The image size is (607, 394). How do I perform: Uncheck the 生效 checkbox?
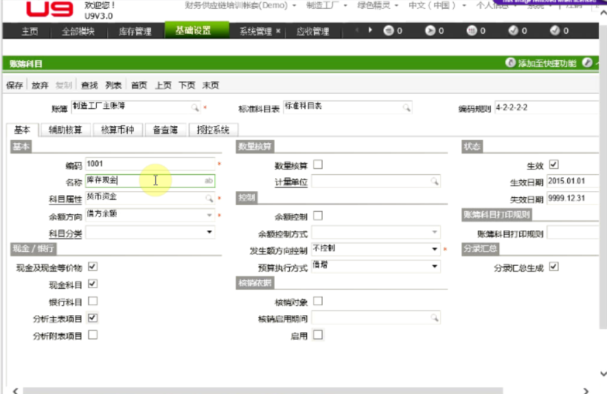(x=553, y=164)
